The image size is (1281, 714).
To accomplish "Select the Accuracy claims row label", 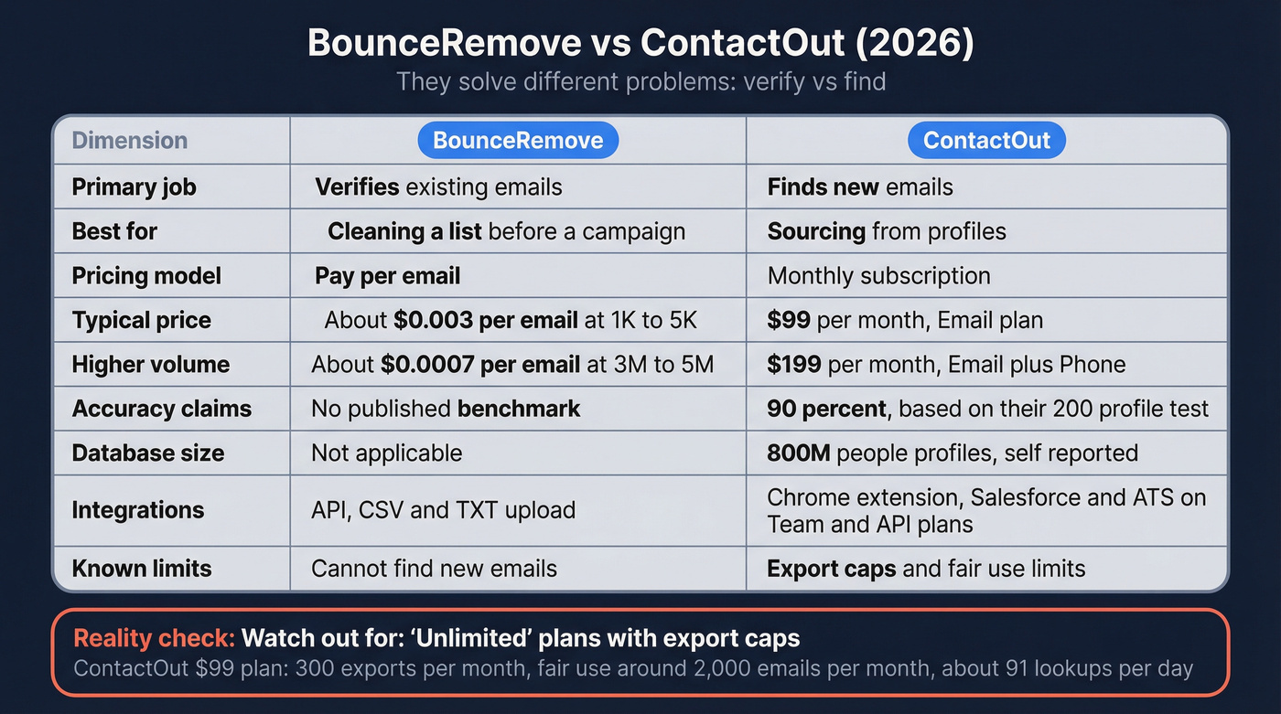I will [x=160, y=409].
